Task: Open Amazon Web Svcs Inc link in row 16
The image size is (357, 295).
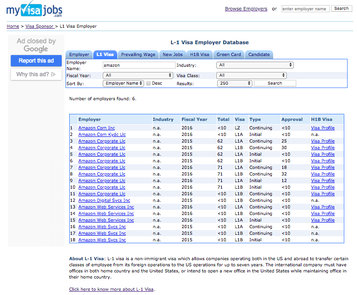Action: [x=102, y=227]
